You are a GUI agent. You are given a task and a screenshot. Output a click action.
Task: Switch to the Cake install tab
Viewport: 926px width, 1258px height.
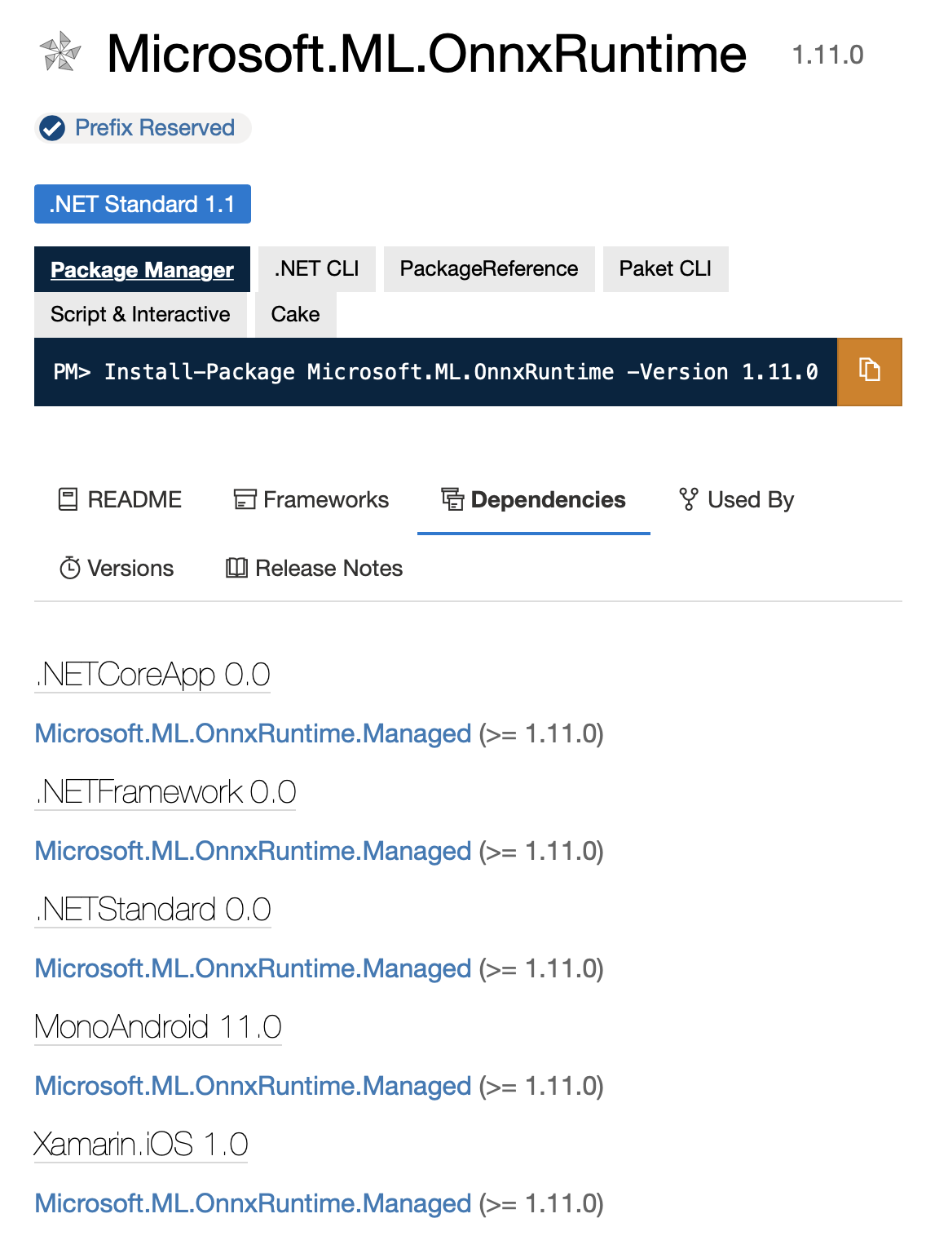point(295,313)
